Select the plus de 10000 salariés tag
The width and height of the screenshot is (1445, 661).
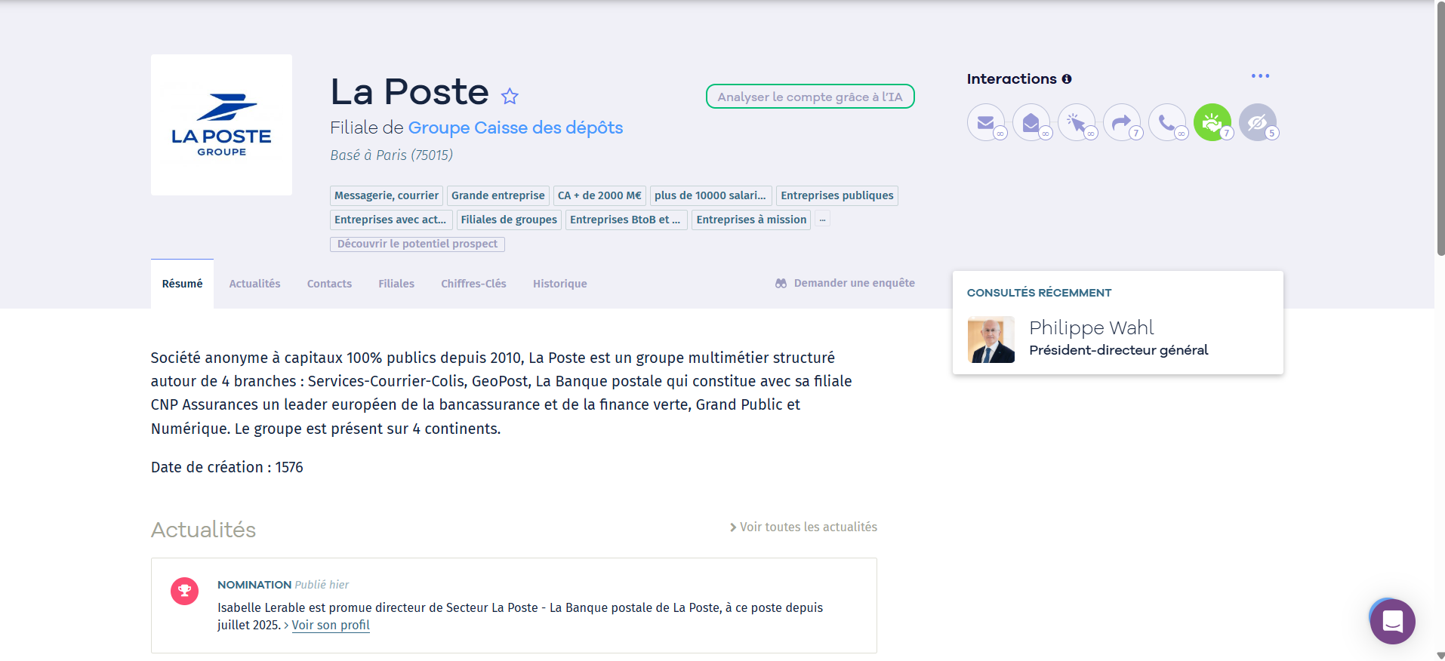point(710,195)
